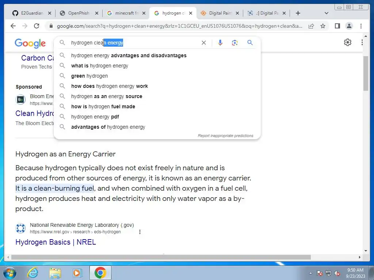
Task: Launch Internet Explorer from the taskbar
Action: pos(33,273)
